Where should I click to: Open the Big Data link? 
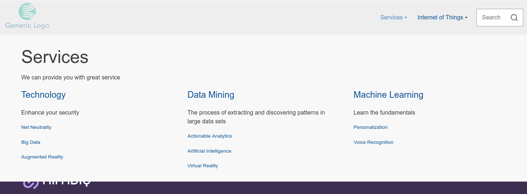click(x=31, y=142)
